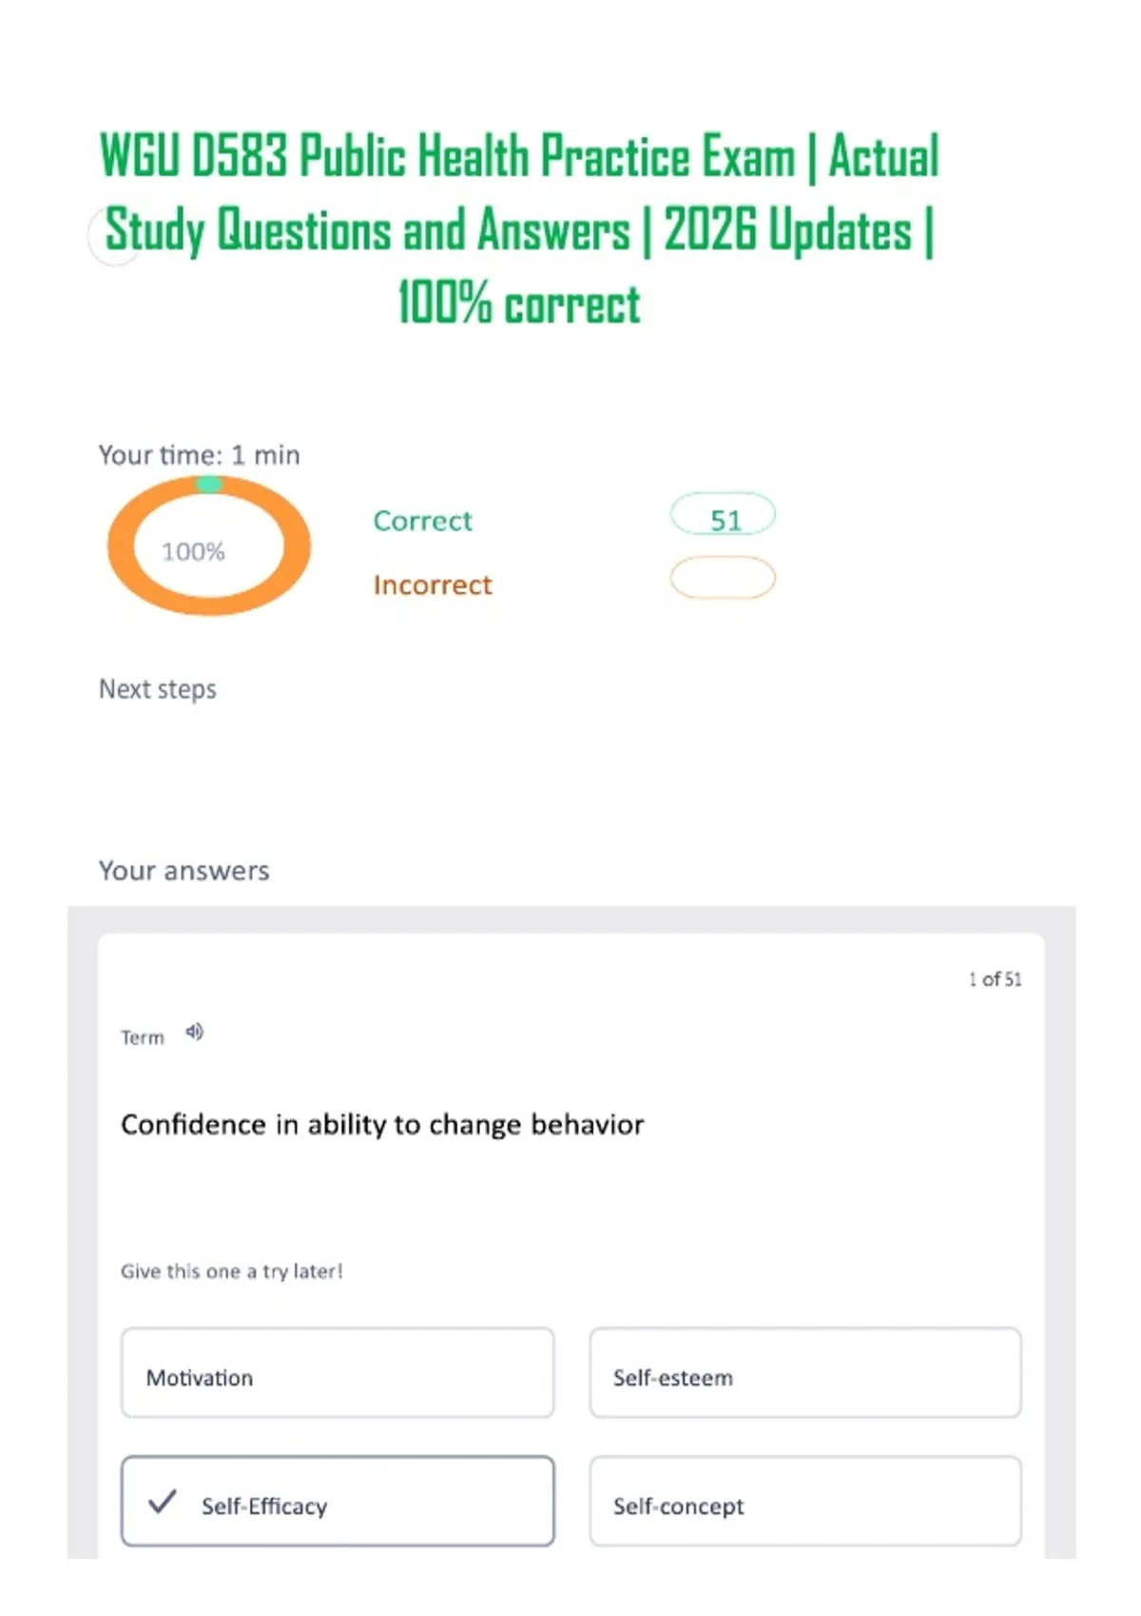
Task: Click the Correct label
Action: pyautogui.click(x=422, y=521)
